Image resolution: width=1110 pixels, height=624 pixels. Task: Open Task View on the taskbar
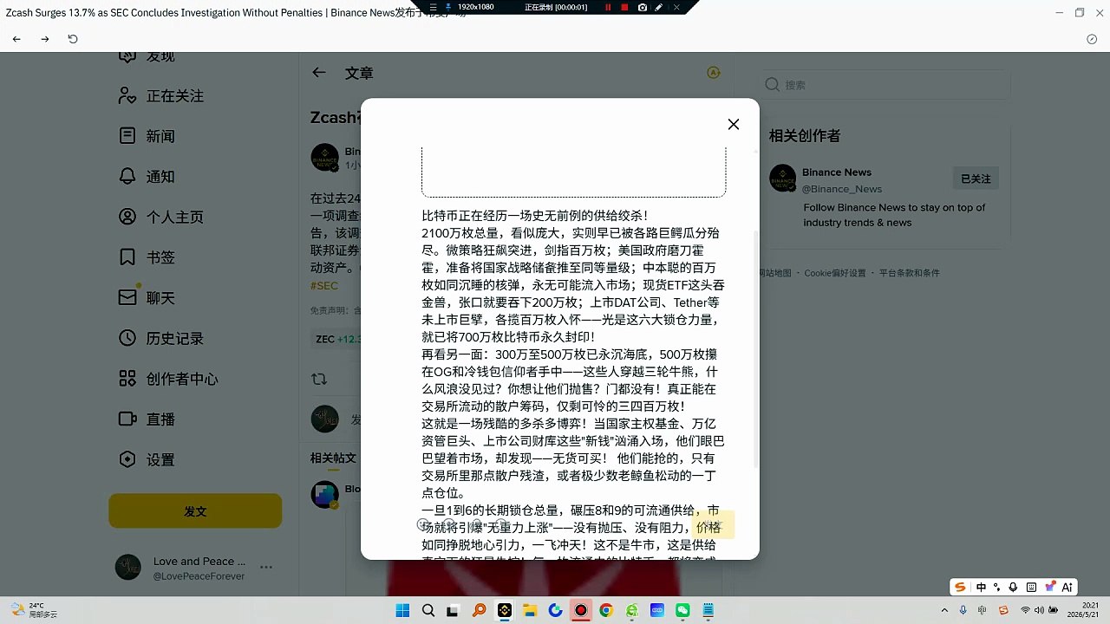pyautogui.click(x=452, y=610)
